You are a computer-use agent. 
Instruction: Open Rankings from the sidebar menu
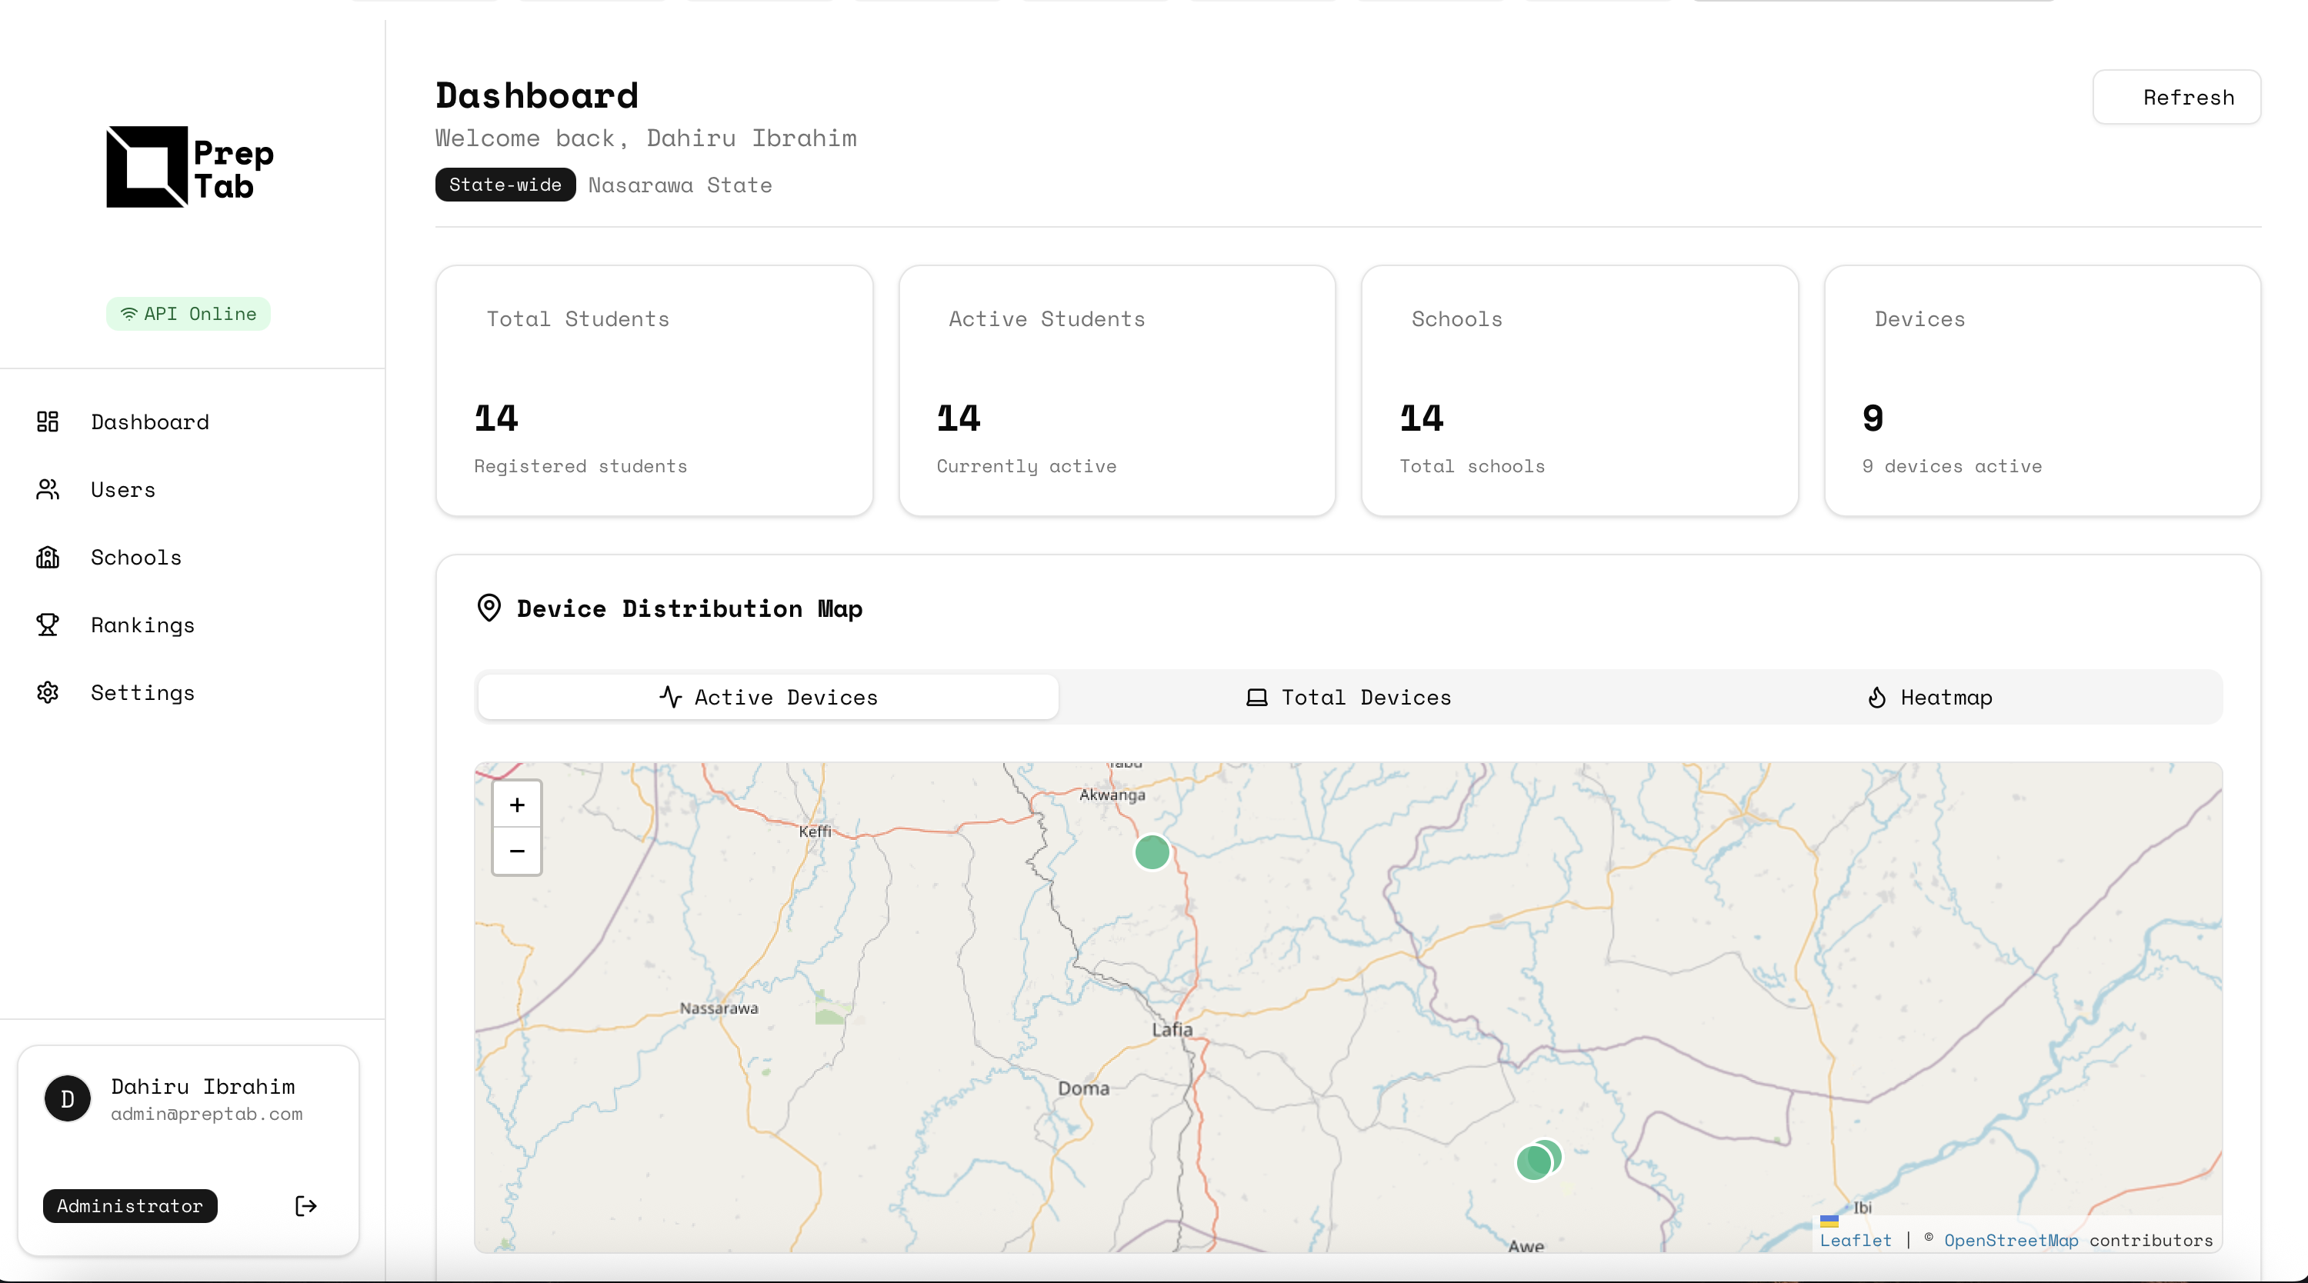142,625
